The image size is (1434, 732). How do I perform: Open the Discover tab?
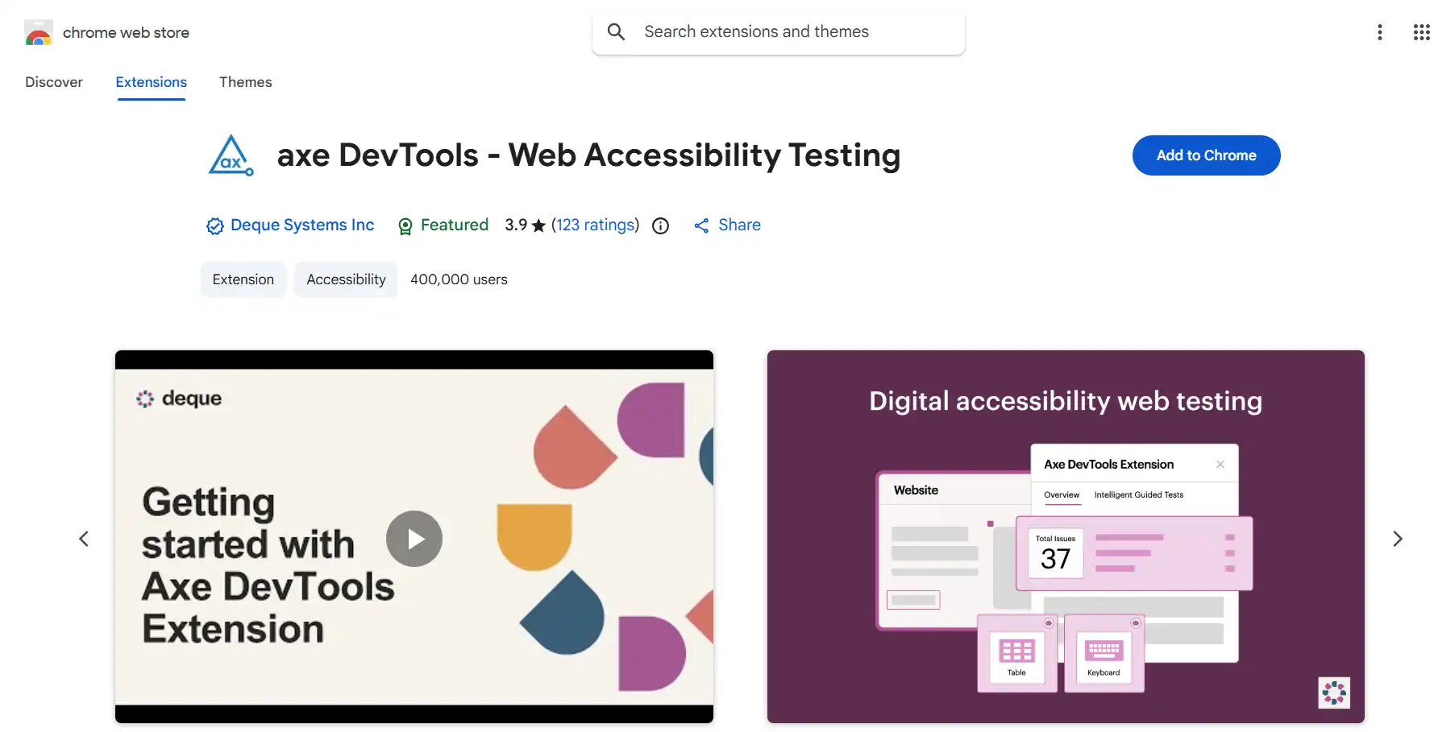[x=53, y=81]
